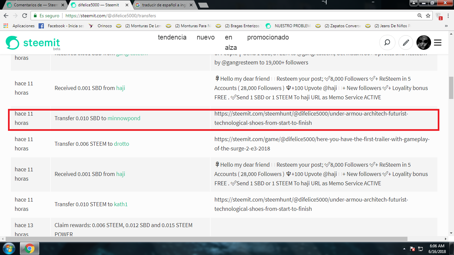Click the horizontal scrollbar thumb

[206, 239]
